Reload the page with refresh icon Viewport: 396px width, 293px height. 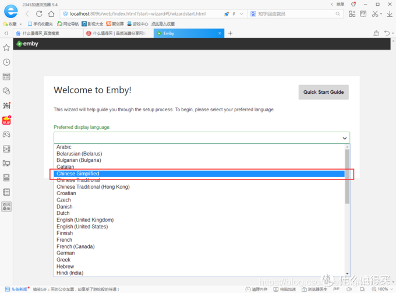coord(39,14)
